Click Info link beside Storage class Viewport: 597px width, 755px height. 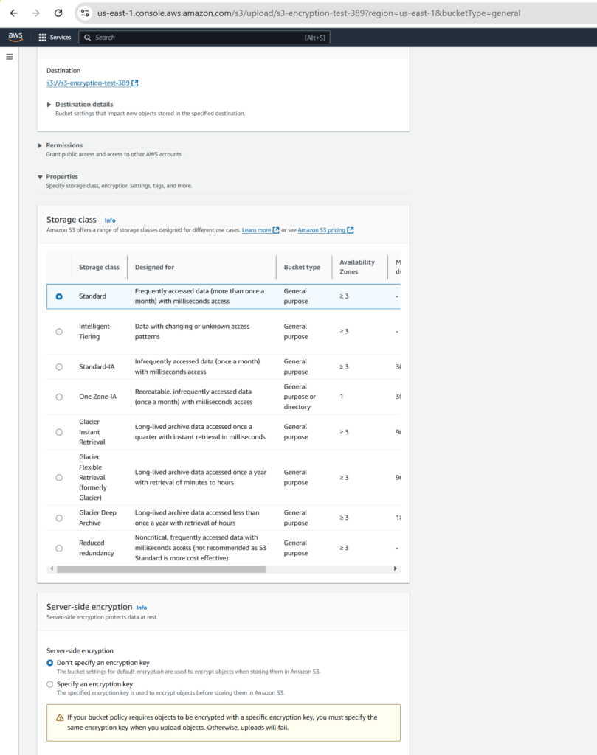tap(110, 220)
